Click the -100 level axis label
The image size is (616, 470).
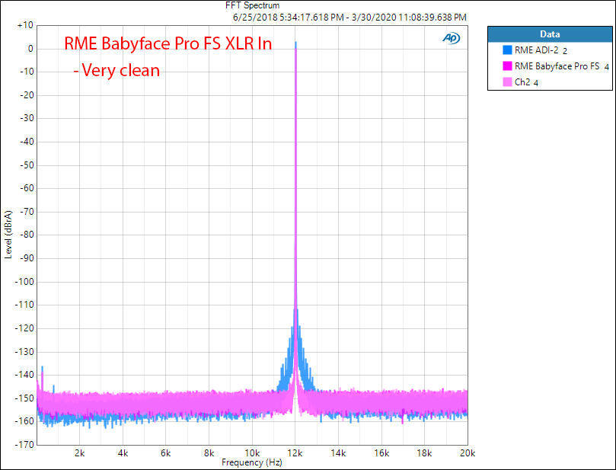pos(24,281)
